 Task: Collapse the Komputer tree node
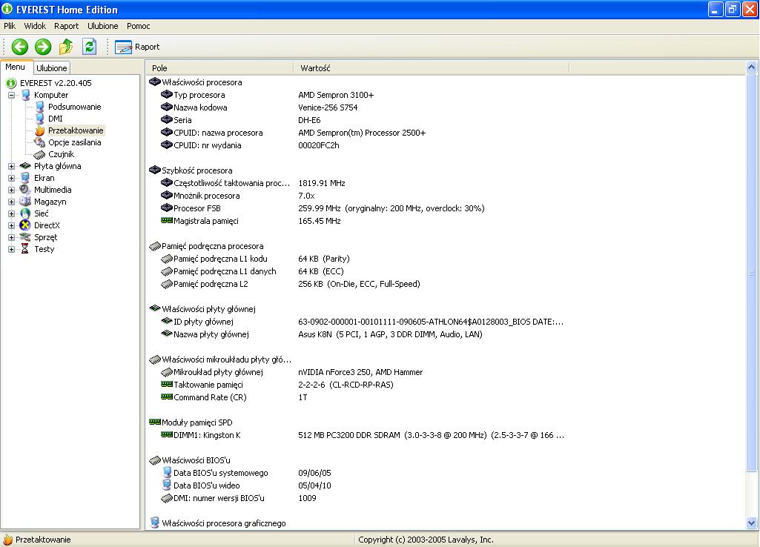click(12, 95)
